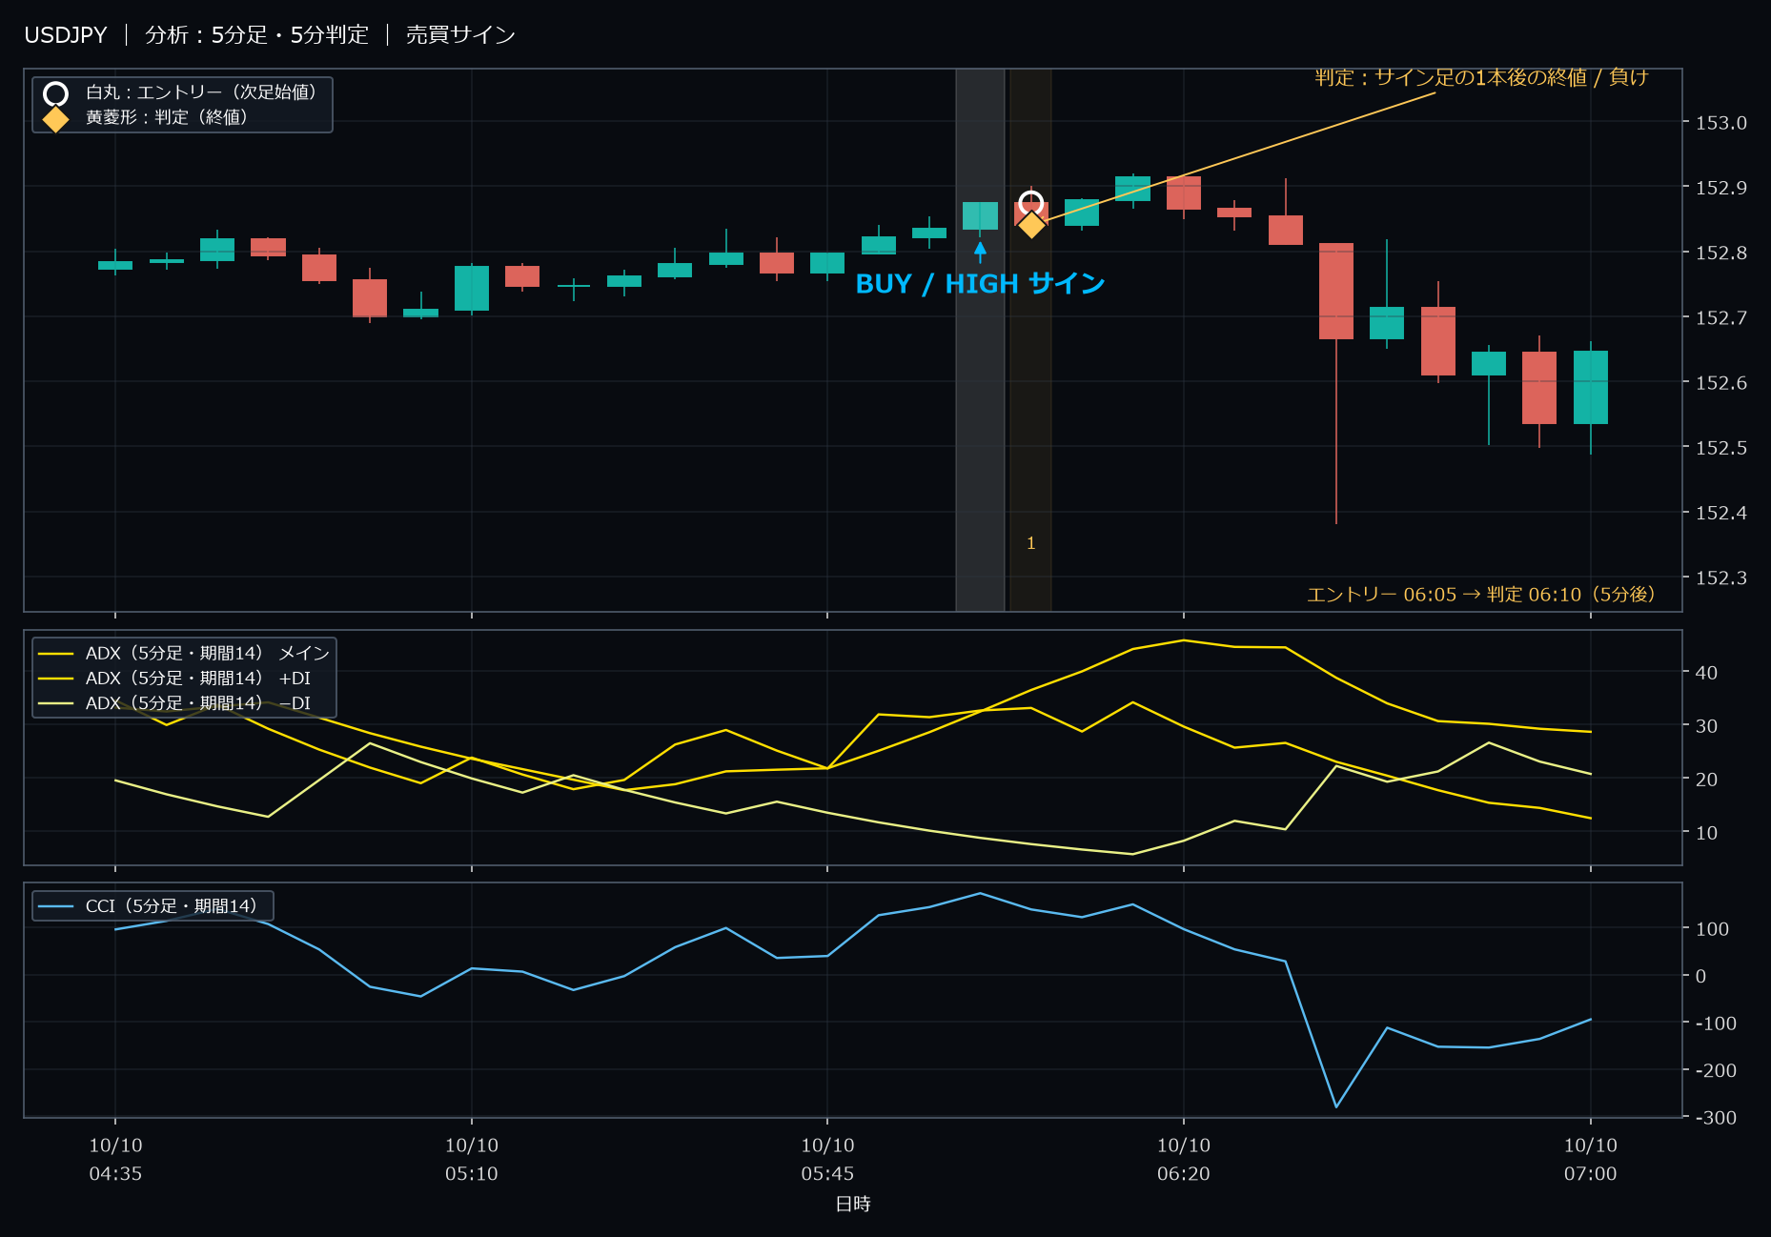Click the 100 label on the CCI axis
This screenshot has height=1237, width=1771.
[x=1712, y=929]
